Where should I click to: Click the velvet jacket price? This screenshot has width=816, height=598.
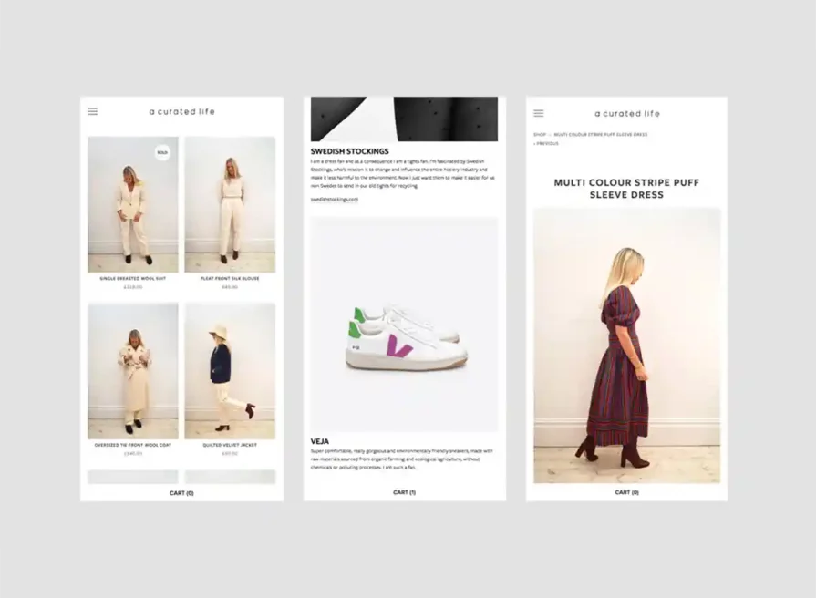click(230, 454)
